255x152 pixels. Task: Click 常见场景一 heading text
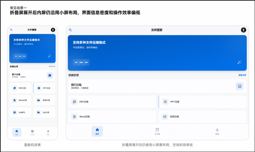coord(18,8)
